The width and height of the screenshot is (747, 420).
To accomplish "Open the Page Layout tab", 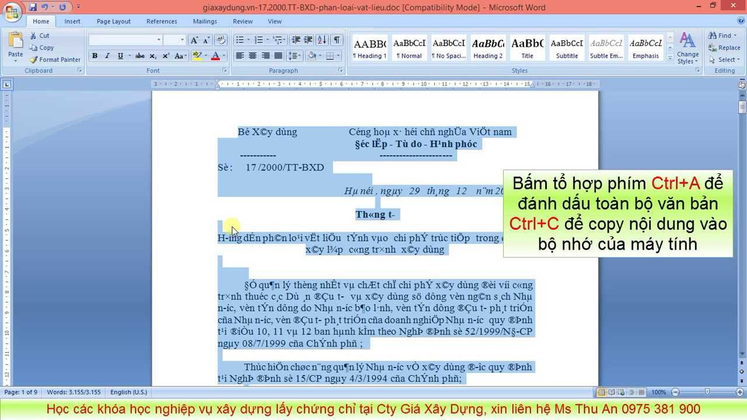I will 114,22.
